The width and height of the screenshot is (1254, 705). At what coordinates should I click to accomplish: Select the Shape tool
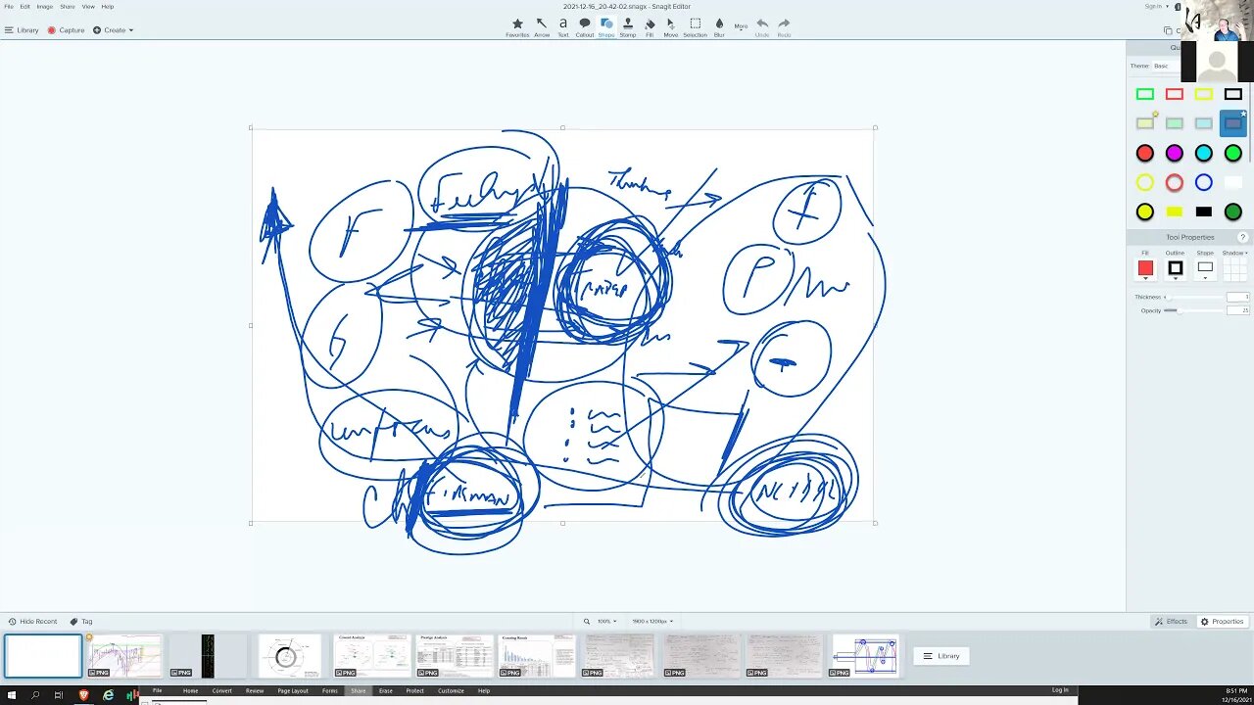[x=606, y=27]
